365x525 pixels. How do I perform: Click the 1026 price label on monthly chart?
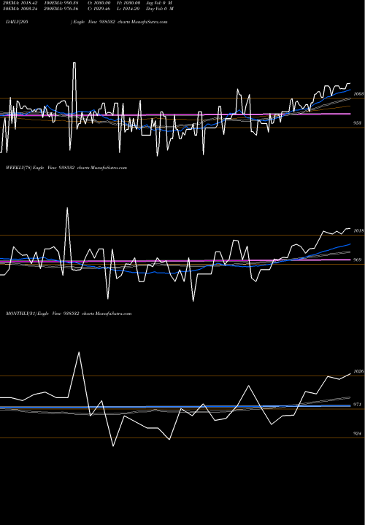click(358, 371)
